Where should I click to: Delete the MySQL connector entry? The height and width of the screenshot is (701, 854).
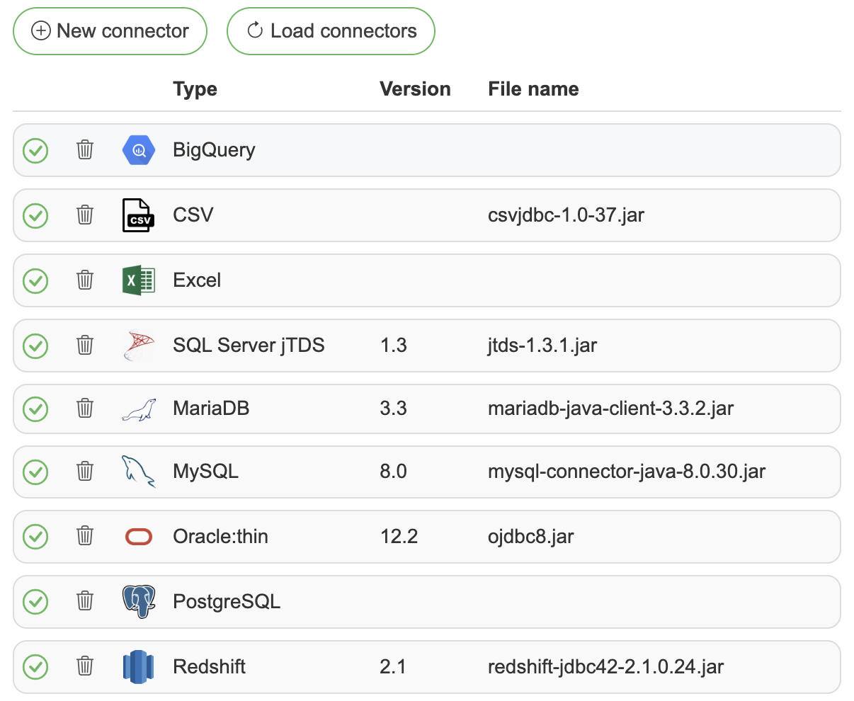85,472
